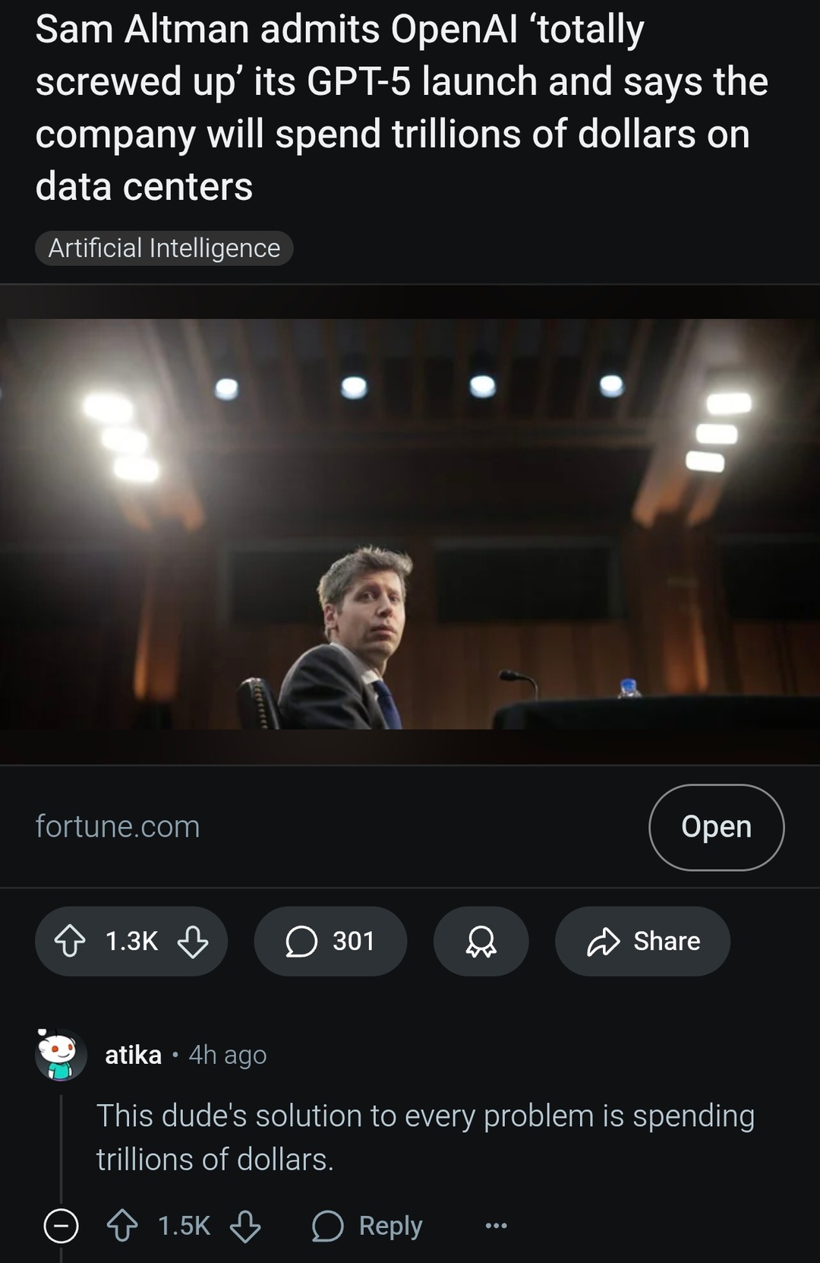Upvote atika's comment
The width and height of the screenshot is (820, 1263).
(122, 1226)
